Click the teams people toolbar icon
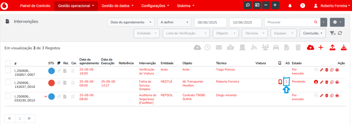This screenshot has height=125, width=352. 266,47
